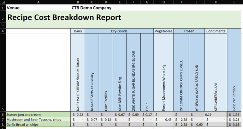Select the $3.18 cost per portion cell

[x=234, y=124]
